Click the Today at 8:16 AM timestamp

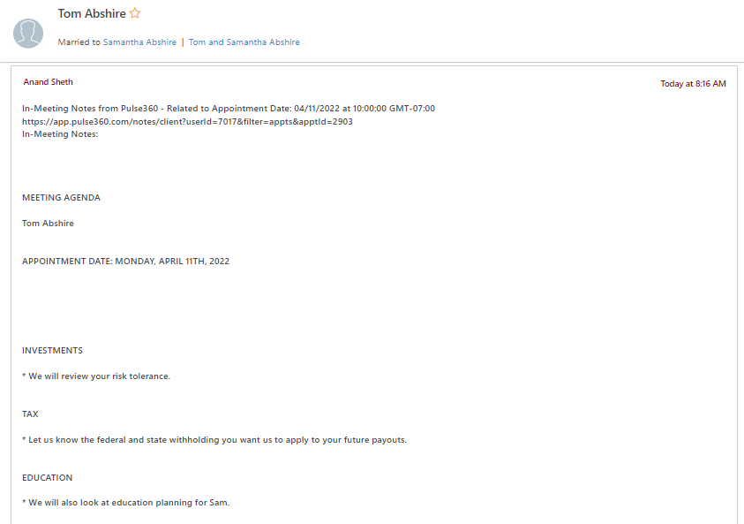pyautogui.click(x=693, y=84)
